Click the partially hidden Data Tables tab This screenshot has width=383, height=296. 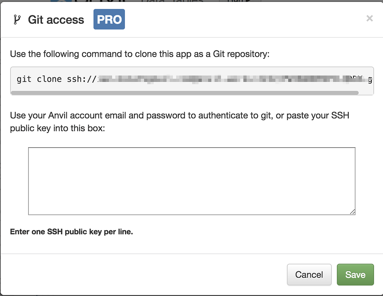(173, 1)
